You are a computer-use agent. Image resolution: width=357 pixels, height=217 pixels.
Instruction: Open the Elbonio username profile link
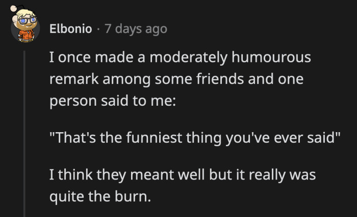click(x=70, y=29)
